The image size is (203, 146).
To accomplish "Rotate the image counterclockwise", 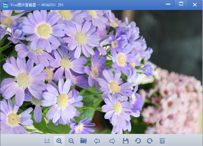I will pos(138,141).
